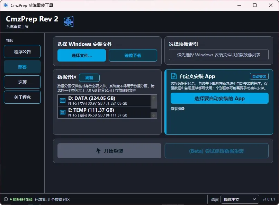Viewport: 279px width, 205px height.
Task: Switch to the 部署 navigation page
Action: [x=22, y=67]
